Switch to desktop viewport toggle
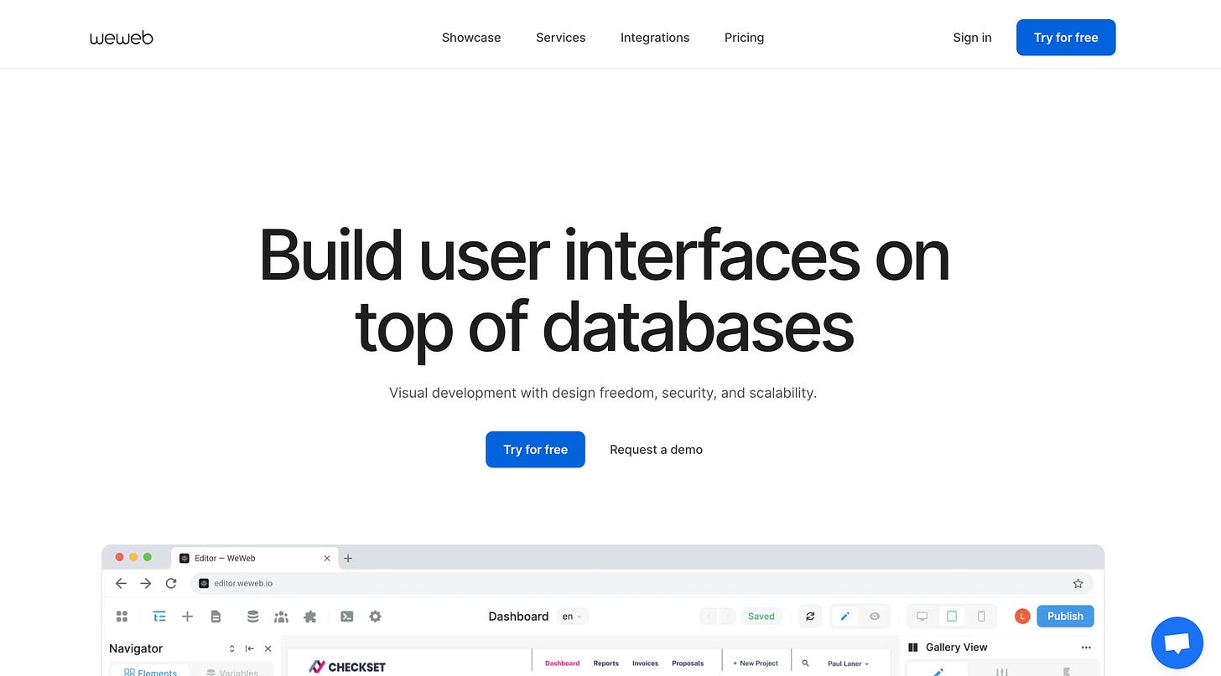The width and height of the screenshot is (1221, 676). coord(922,616)
